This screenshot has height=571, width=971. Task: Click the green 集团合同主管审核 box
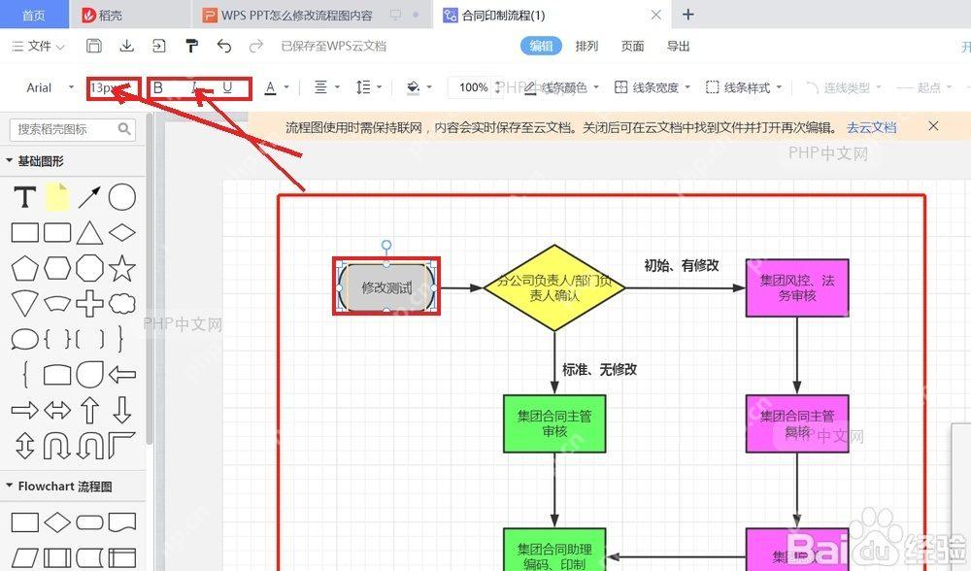[x=554, y=423]
